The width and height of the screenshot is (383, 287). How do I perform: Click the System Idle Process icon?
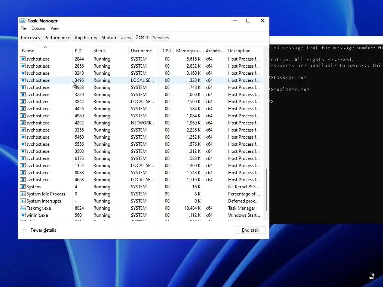click(x=23, y=194)
